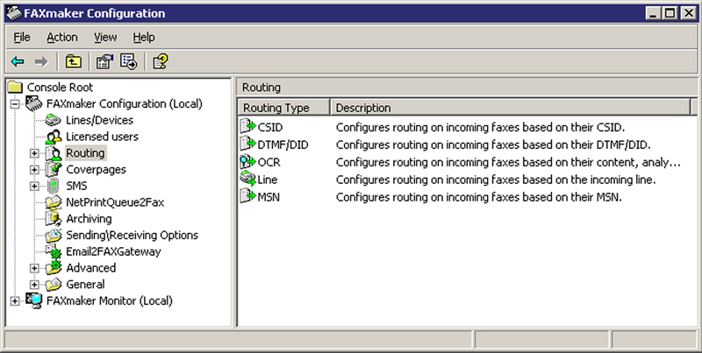Open the View menu
The width and height of the screenshot is (702, 353).
[x=105, y=37]
